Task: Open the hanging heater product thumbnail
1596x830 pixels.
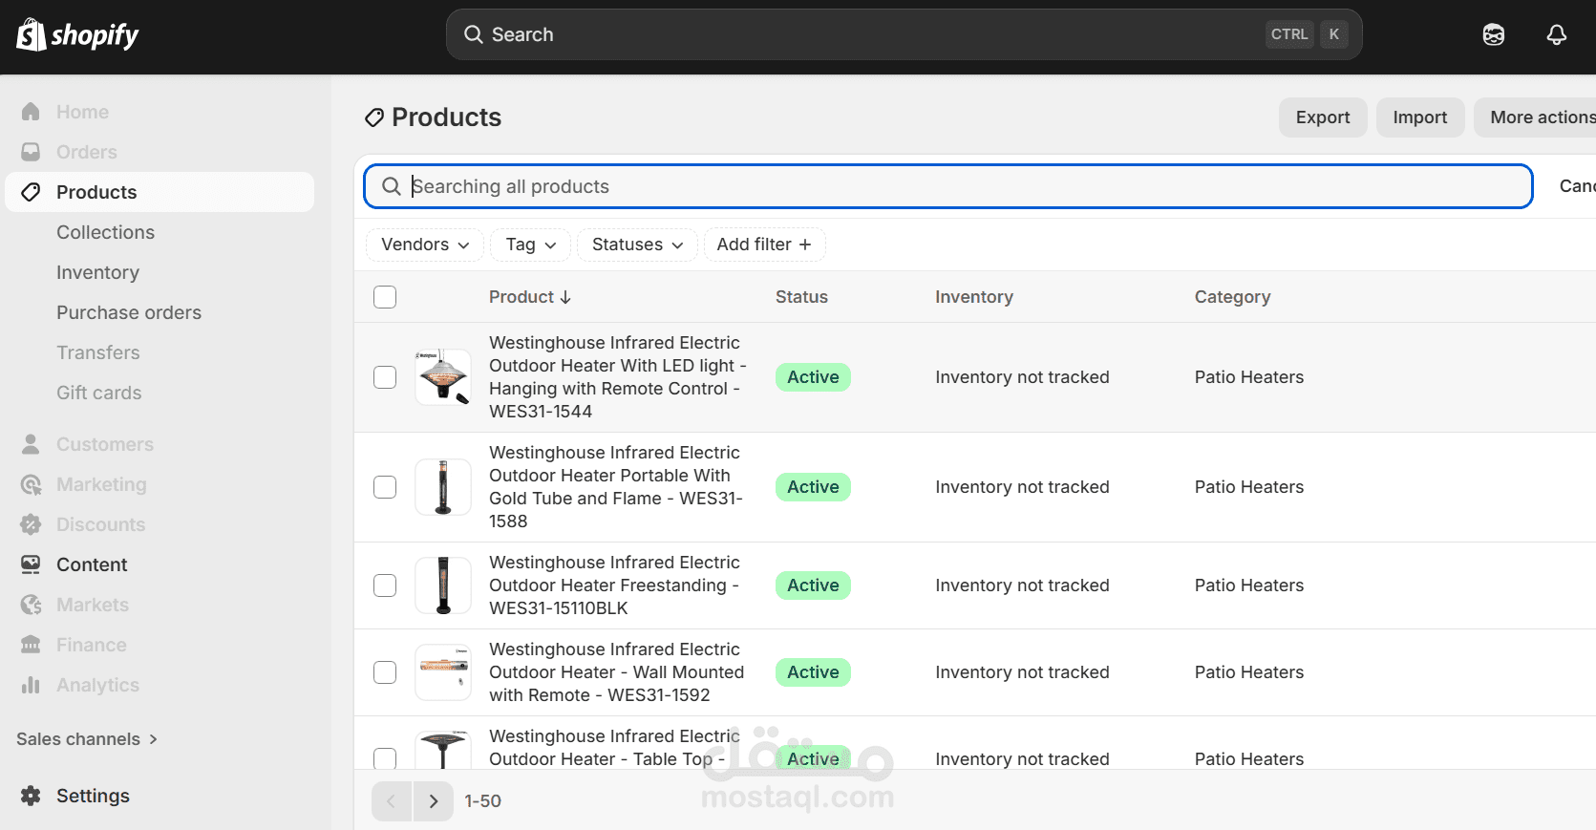Action: [x=443, y=377]
